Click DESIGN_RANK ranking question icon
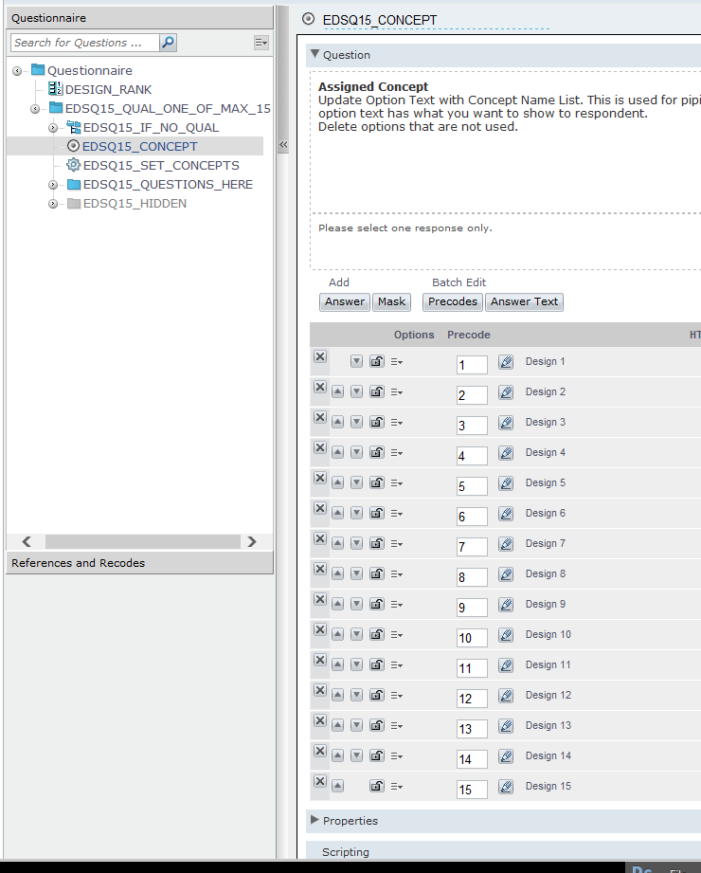 55,88
